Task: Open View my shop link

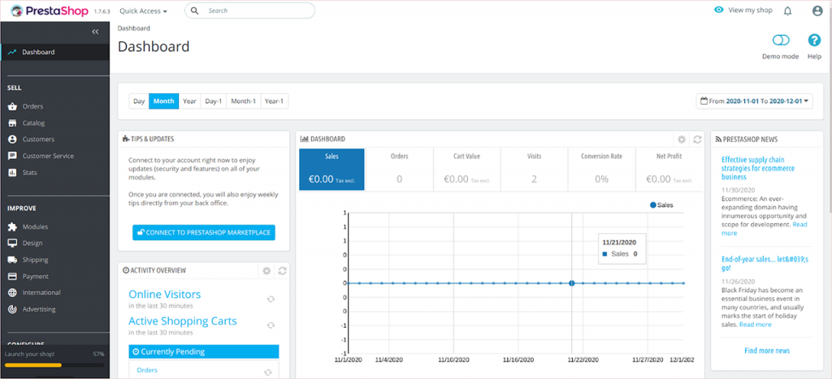Action: tap(750, 10)
